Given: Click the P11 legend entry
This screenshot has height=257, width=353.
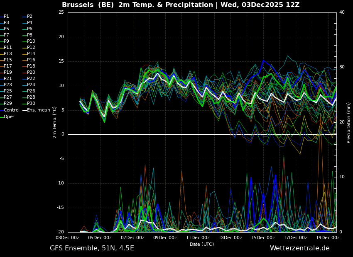Looking at the screenshot, I should tap(6, 47).
